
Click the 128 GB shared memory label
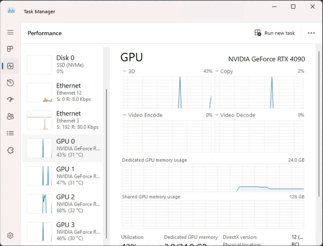click(x=297, y=197)
